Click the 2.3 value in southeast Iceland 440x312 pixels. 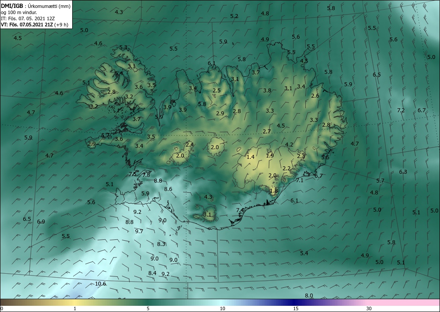(x=301, y=156)
